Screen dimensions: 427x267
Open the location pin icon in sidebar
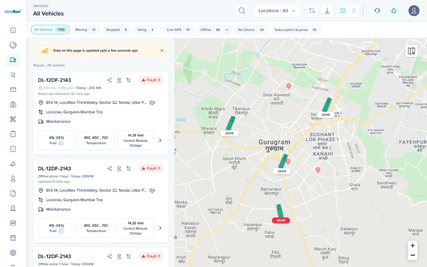pyautogui.click(x=13, y=208)
